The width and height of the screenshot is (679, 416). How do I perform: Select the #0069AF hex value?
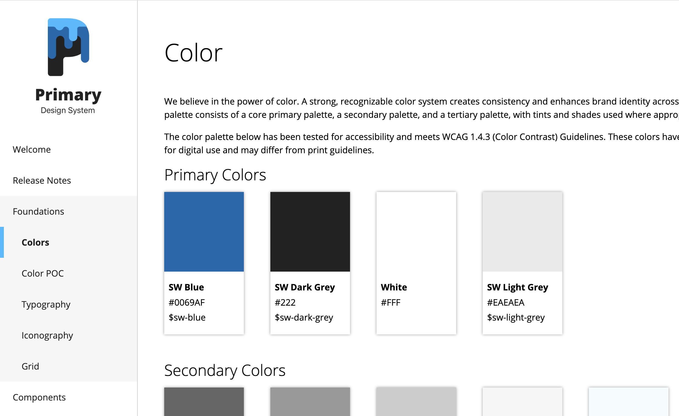[x=187, y=302]
